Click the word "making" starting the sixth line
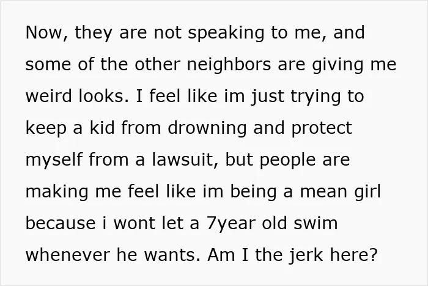The image size is (428, 286). pyautogui.click(x=57, y=192)
